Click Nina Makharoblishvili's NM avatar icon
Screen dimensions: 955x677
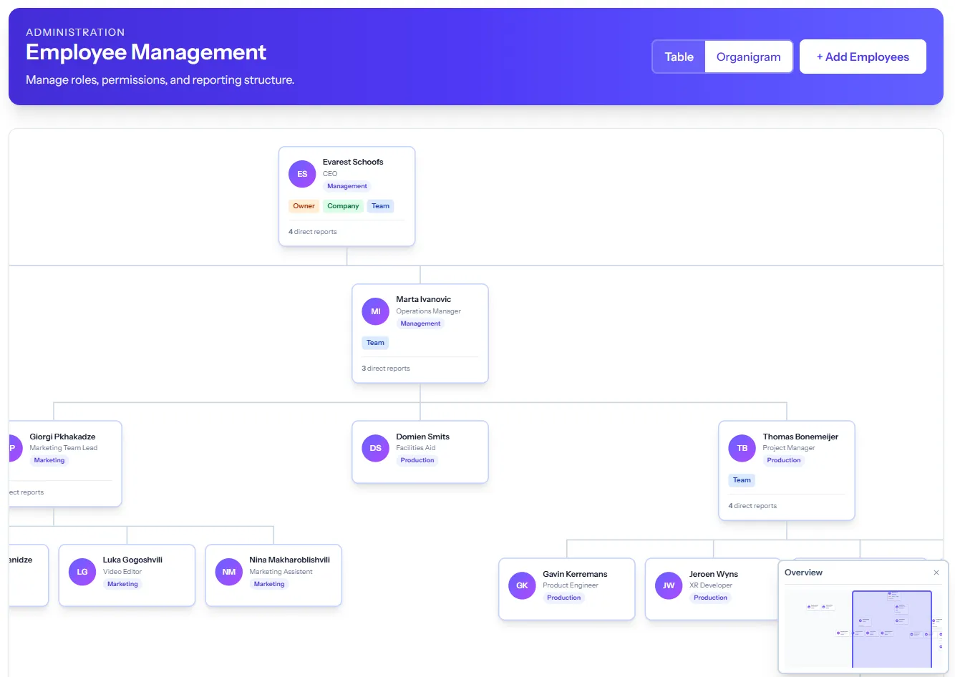click(x=228, y=571)
